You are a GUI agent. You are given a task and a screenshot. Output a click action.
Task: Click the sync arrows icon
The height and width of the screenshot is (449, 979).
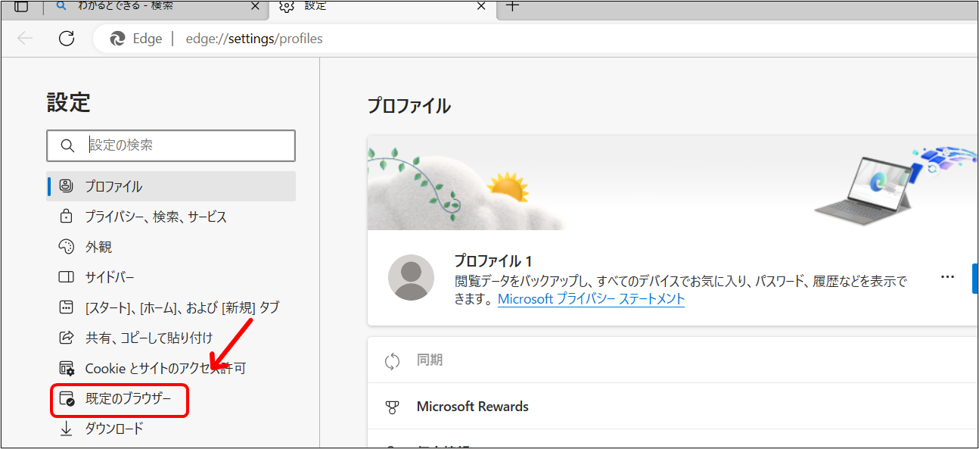click(x=392, y=361)
